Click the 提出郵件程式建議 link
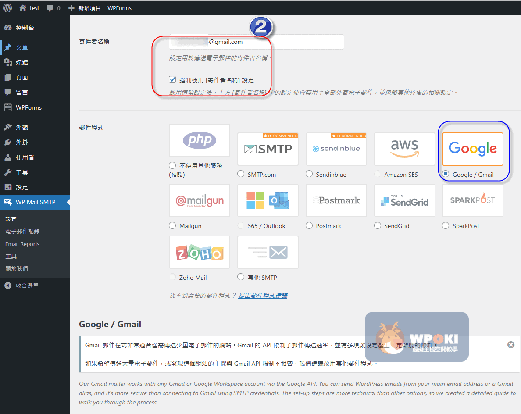The height and width of the screenshot is (414, 521). click(x=263, y=296)
